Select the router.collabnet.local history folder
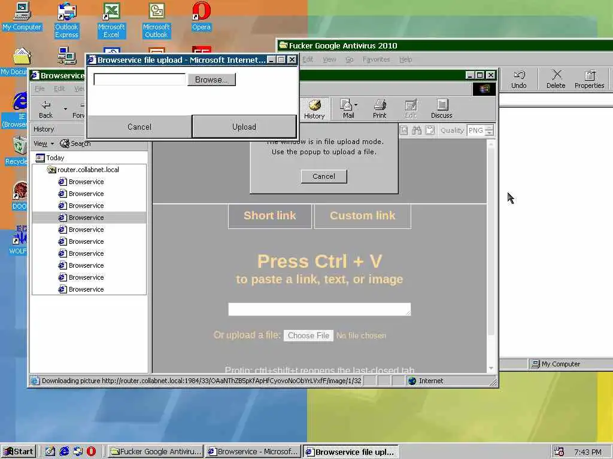The image size is (613, 459). coord(83,170)
